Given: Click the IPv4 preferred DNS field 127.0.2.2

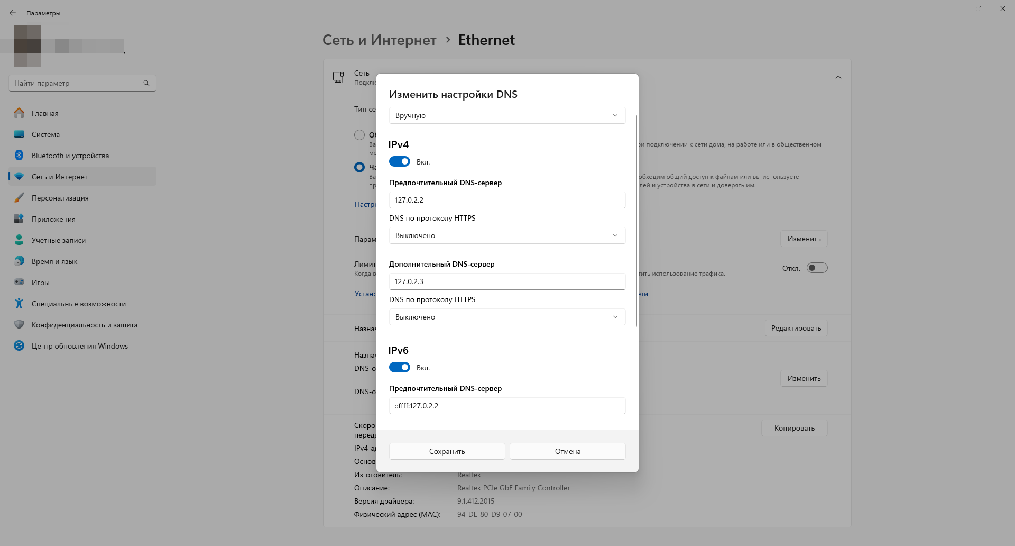Looking at the screenshot, I should point(507,200).
